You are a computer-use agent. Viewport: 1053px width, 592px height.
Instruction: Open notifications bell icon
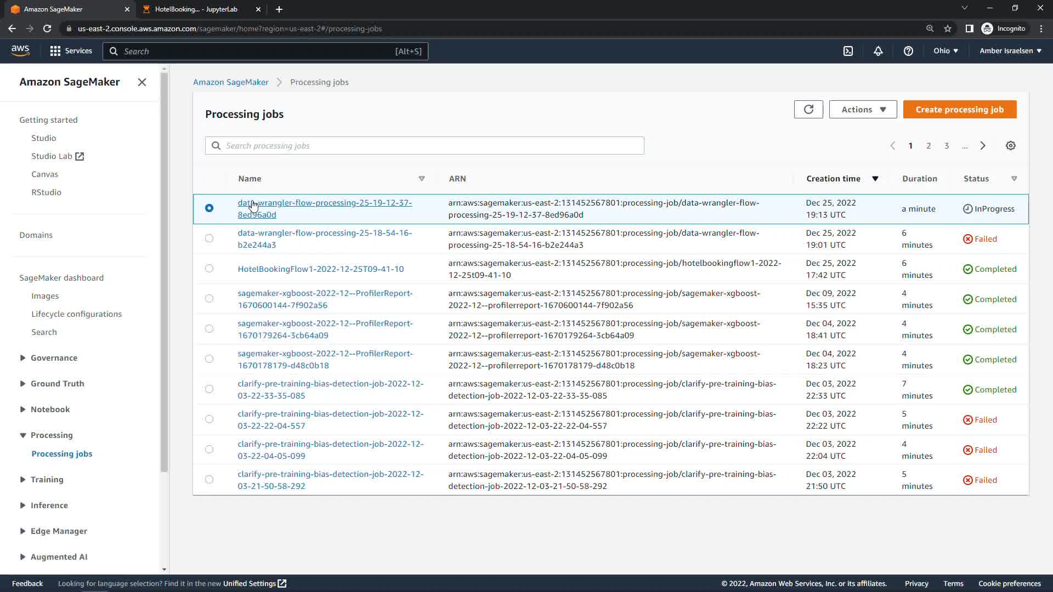click(x=878, y=51)
